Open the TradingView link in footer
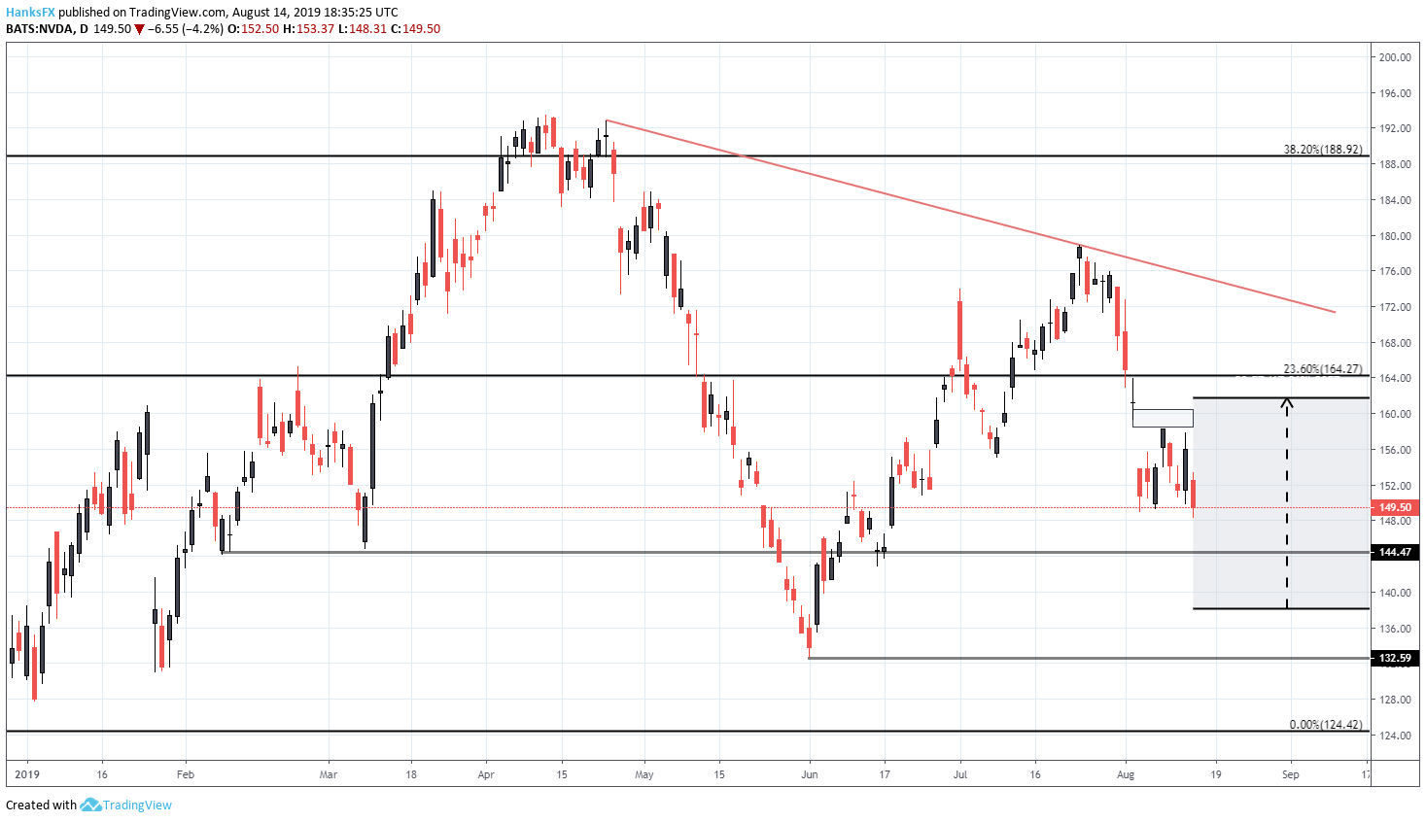1426x822 pixels. [137, 805]
